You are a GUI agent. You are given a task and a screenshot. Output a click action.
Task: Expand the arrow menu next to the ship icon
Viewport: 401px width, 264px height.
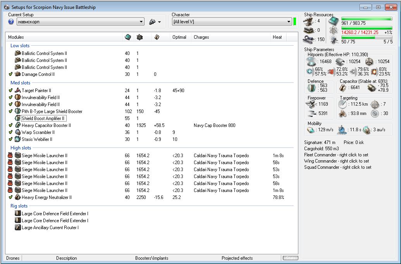pos(159,22)
